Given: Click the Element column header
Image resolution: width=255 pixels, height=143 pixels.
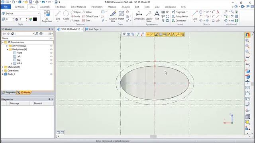Looking at the screenshot, I should [43, 103].
